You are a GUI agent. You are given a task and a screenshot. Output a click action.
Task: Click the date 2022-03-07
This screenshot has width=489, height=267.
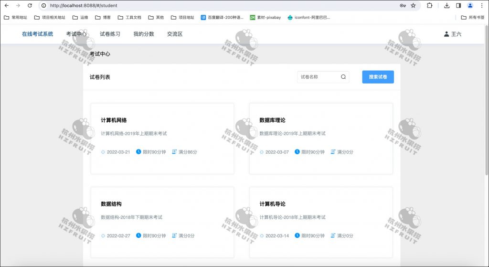(x=277, y=152)
